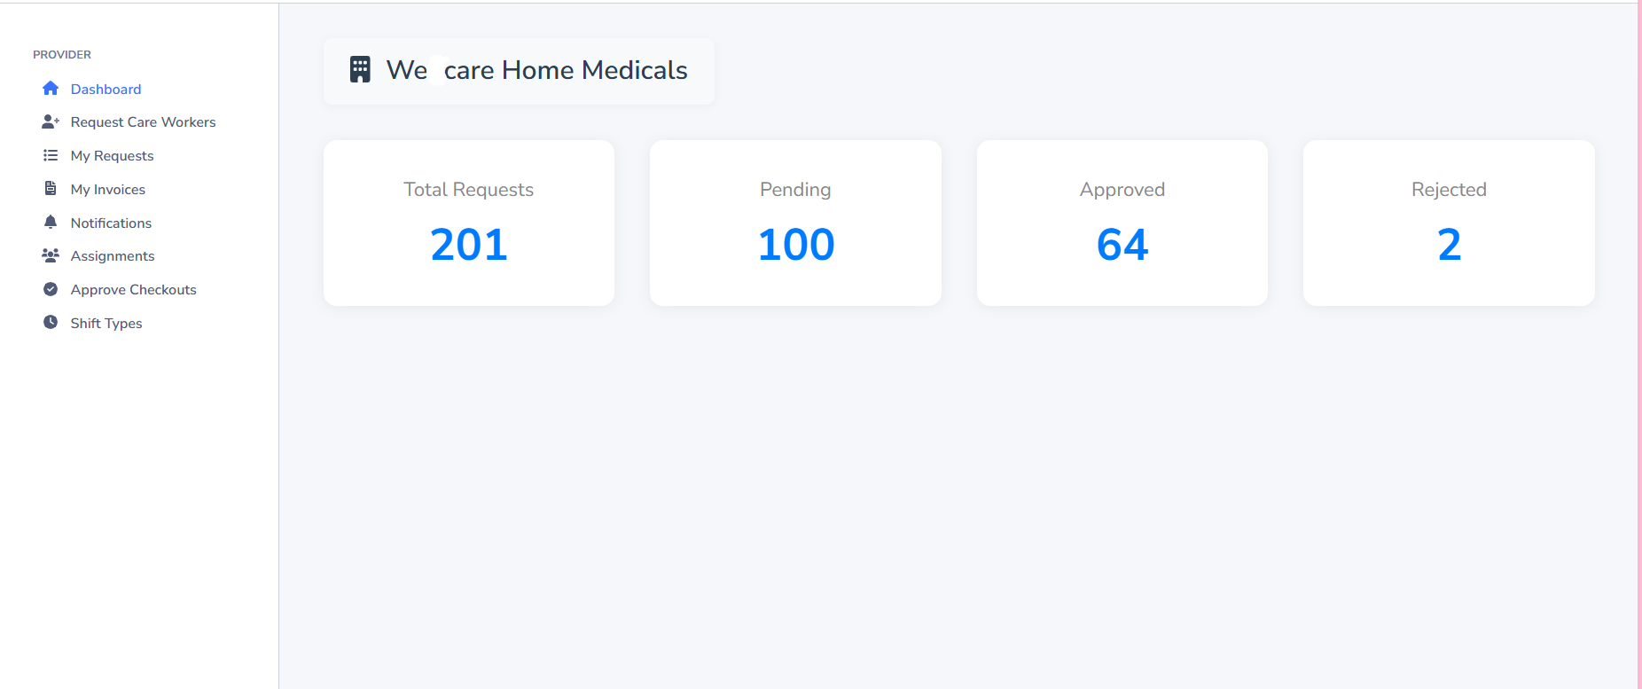Viewport: 1642px width, 689px height.
Task: Open the Dashboard menu item
Action: tap(106, 90)
